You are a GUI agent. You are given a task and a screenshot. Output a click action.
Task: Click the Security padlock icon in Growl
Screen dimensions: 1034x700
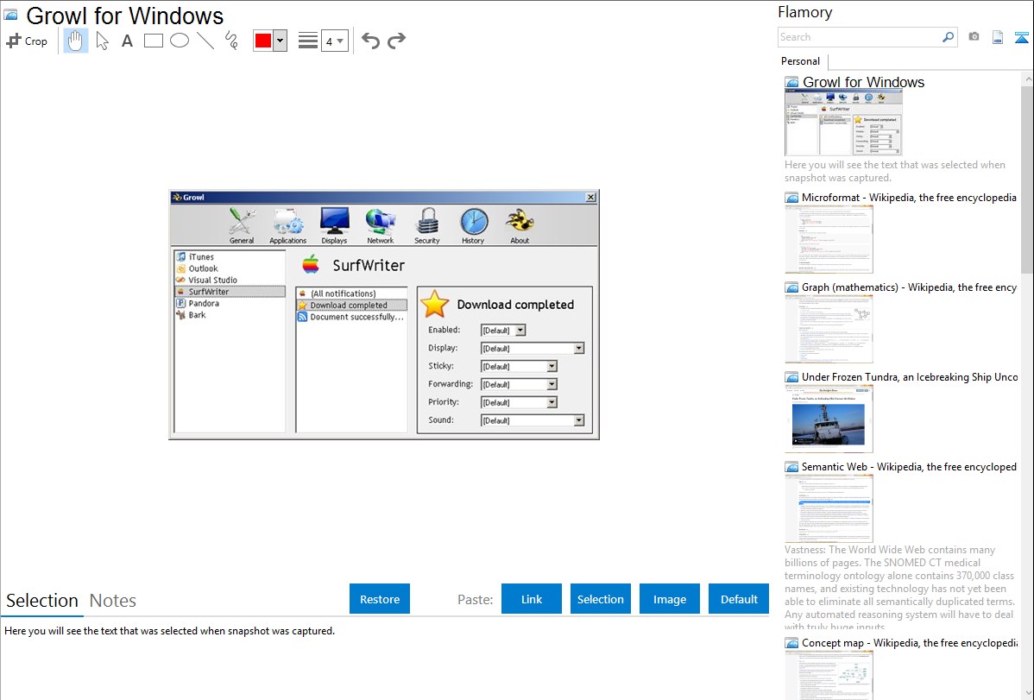427,225
